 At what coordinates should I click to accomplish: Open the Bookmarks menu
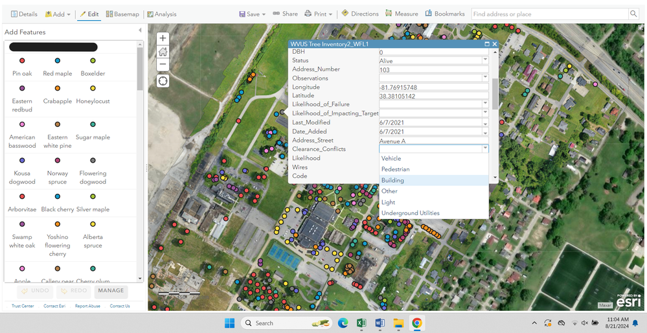coord(445,14)
